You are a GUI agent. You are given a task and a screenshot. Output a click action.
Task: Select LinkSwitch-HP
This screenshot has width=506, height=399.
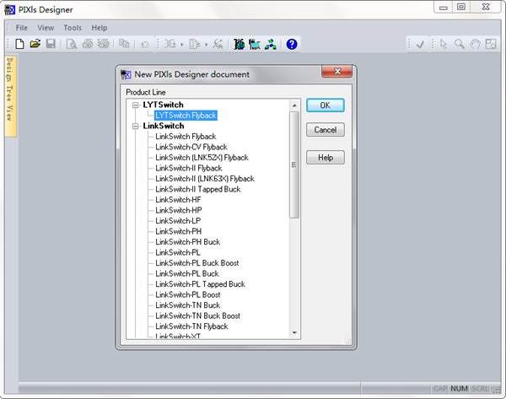point(179,210)
